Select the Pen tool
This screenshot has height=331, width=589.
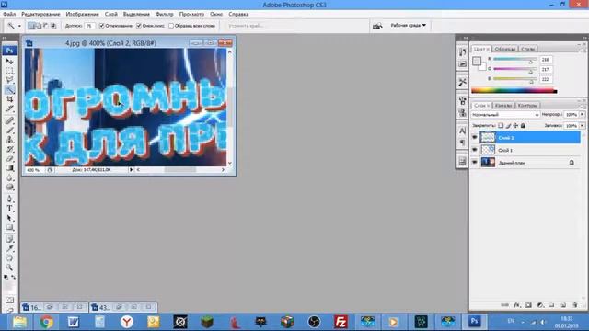tap(9, 199)
